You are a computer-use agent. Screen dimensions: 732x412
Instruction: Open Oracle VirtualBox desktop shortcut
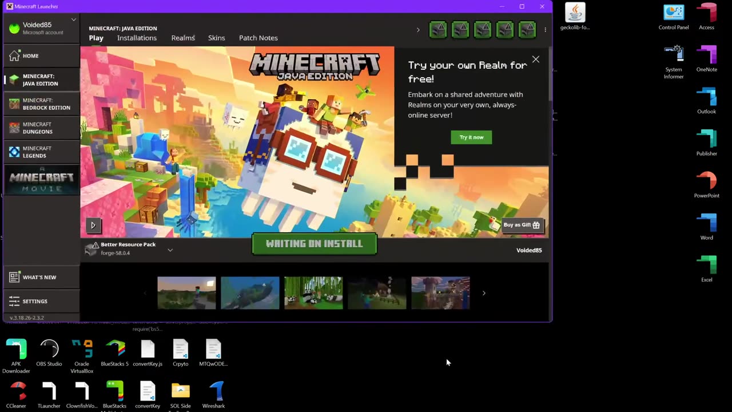coord(82,356)
